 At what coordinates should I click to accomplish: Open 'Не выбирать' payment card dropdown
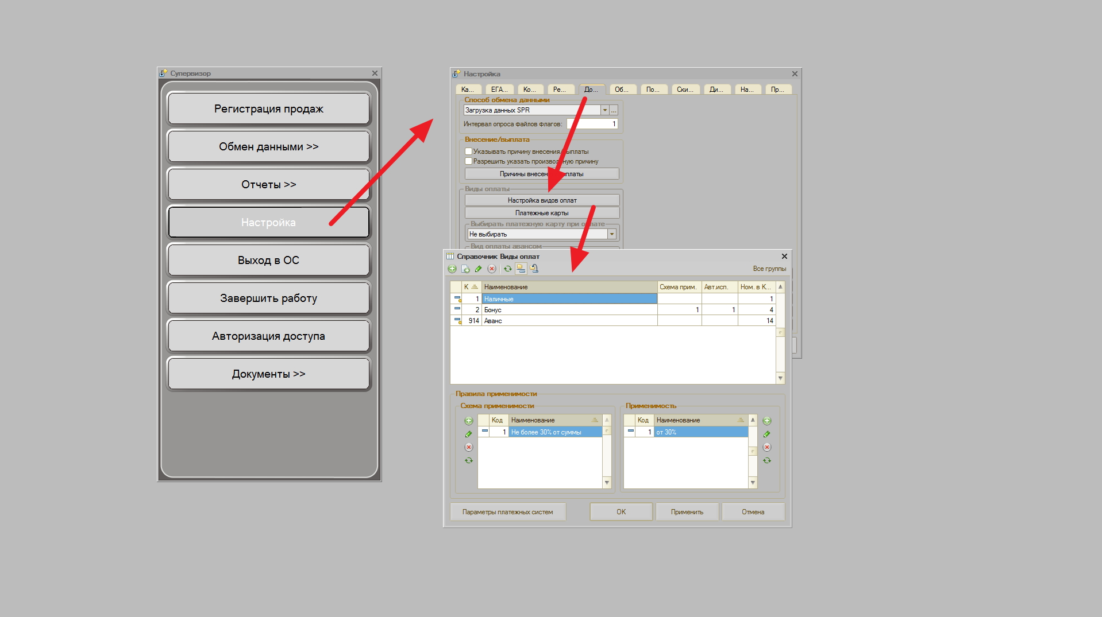pos(612,234)
